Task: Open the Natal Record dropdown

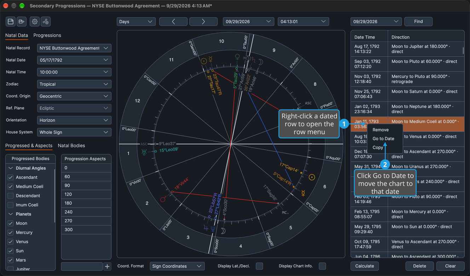Action: click(74, 48)
